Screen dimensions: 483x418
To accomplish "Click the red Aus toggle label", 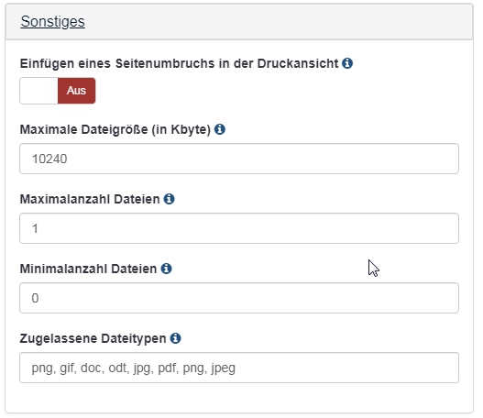I will 76,91.
